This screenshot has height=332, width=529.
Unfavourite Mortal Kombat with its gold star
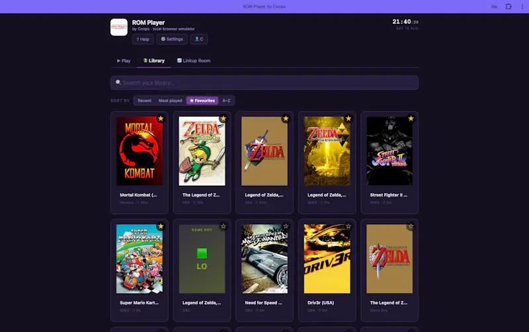click(x=161, y=118)
